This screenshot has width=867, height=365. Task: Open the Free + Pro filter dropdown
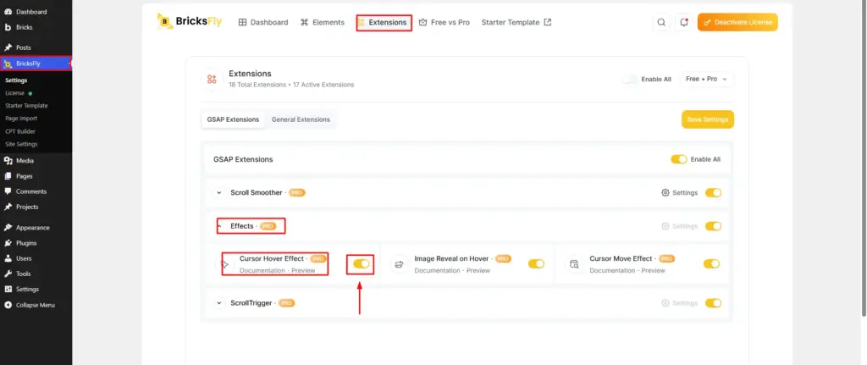coord(707,79)
